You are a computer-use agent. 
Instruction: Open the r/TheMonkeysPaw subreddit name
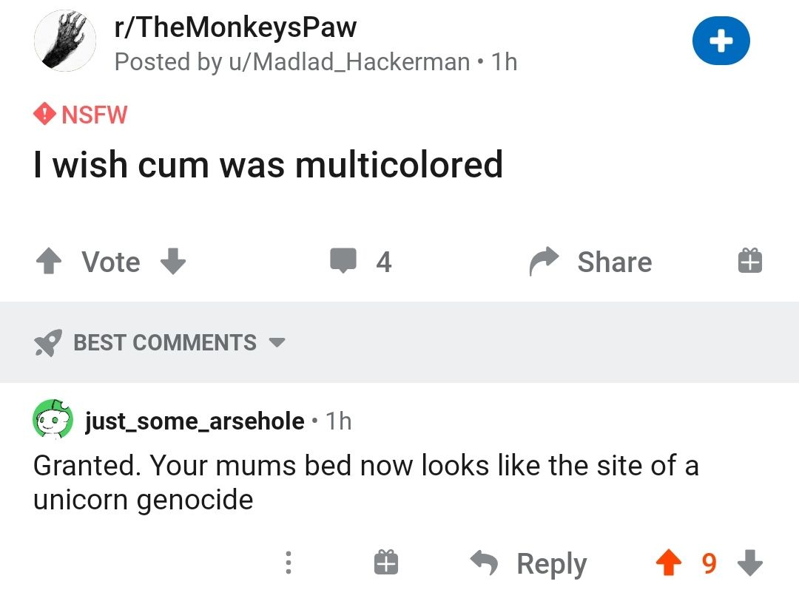235,27
